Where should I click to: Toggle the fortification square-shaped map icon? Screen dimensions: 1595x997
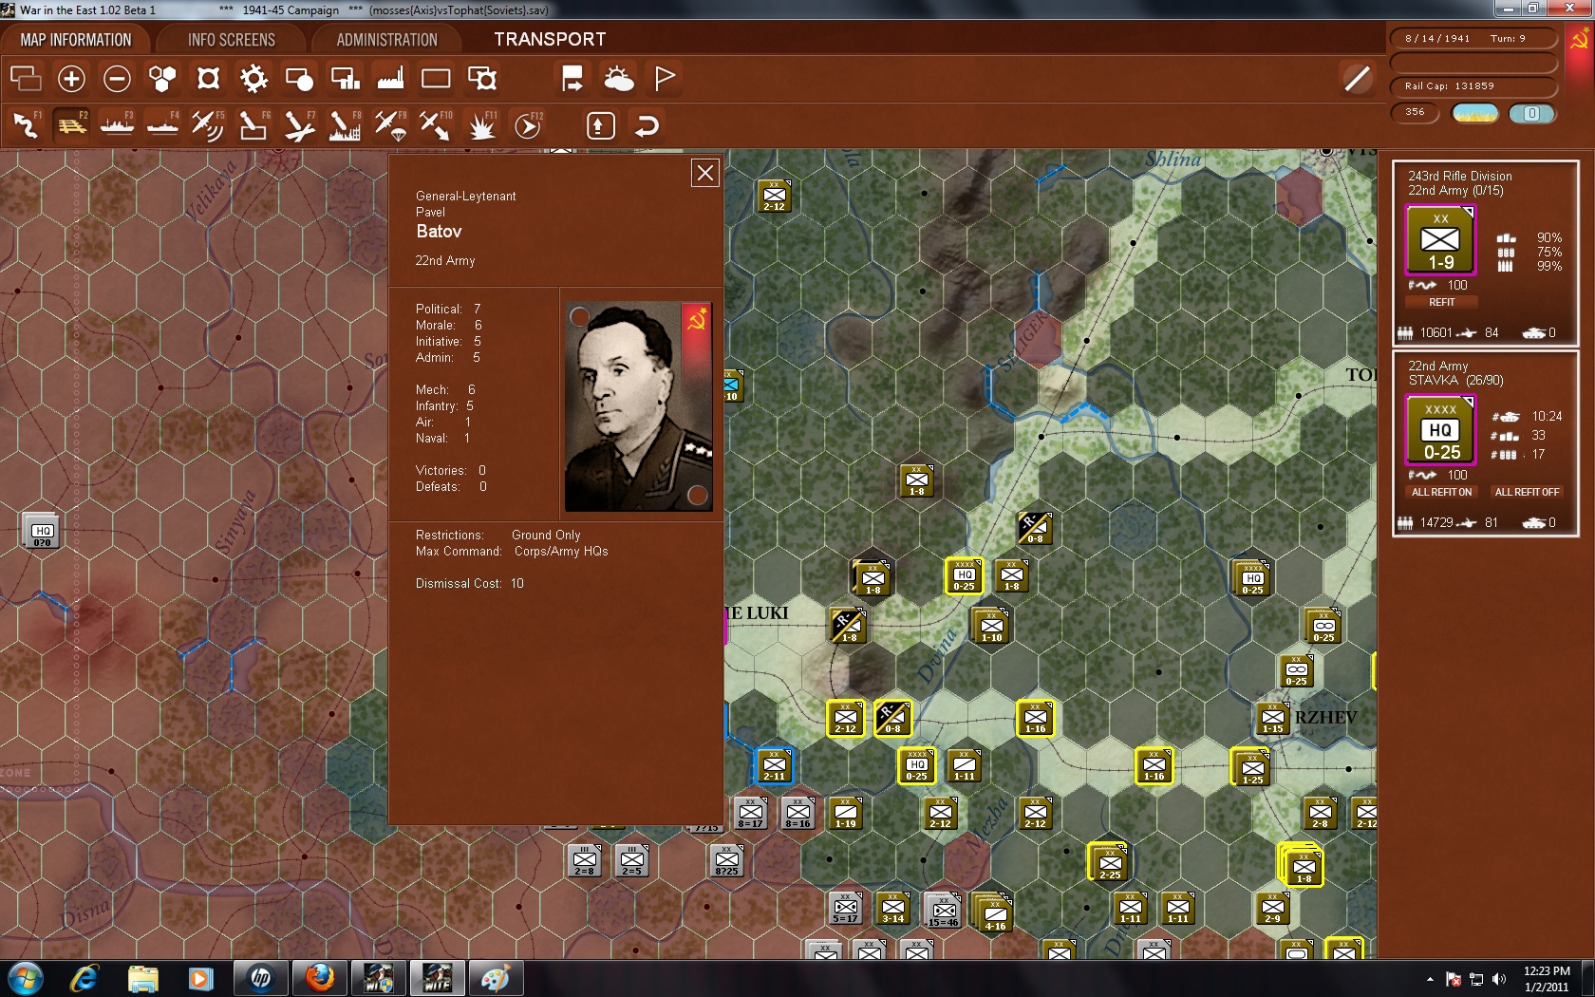[208, 79]
